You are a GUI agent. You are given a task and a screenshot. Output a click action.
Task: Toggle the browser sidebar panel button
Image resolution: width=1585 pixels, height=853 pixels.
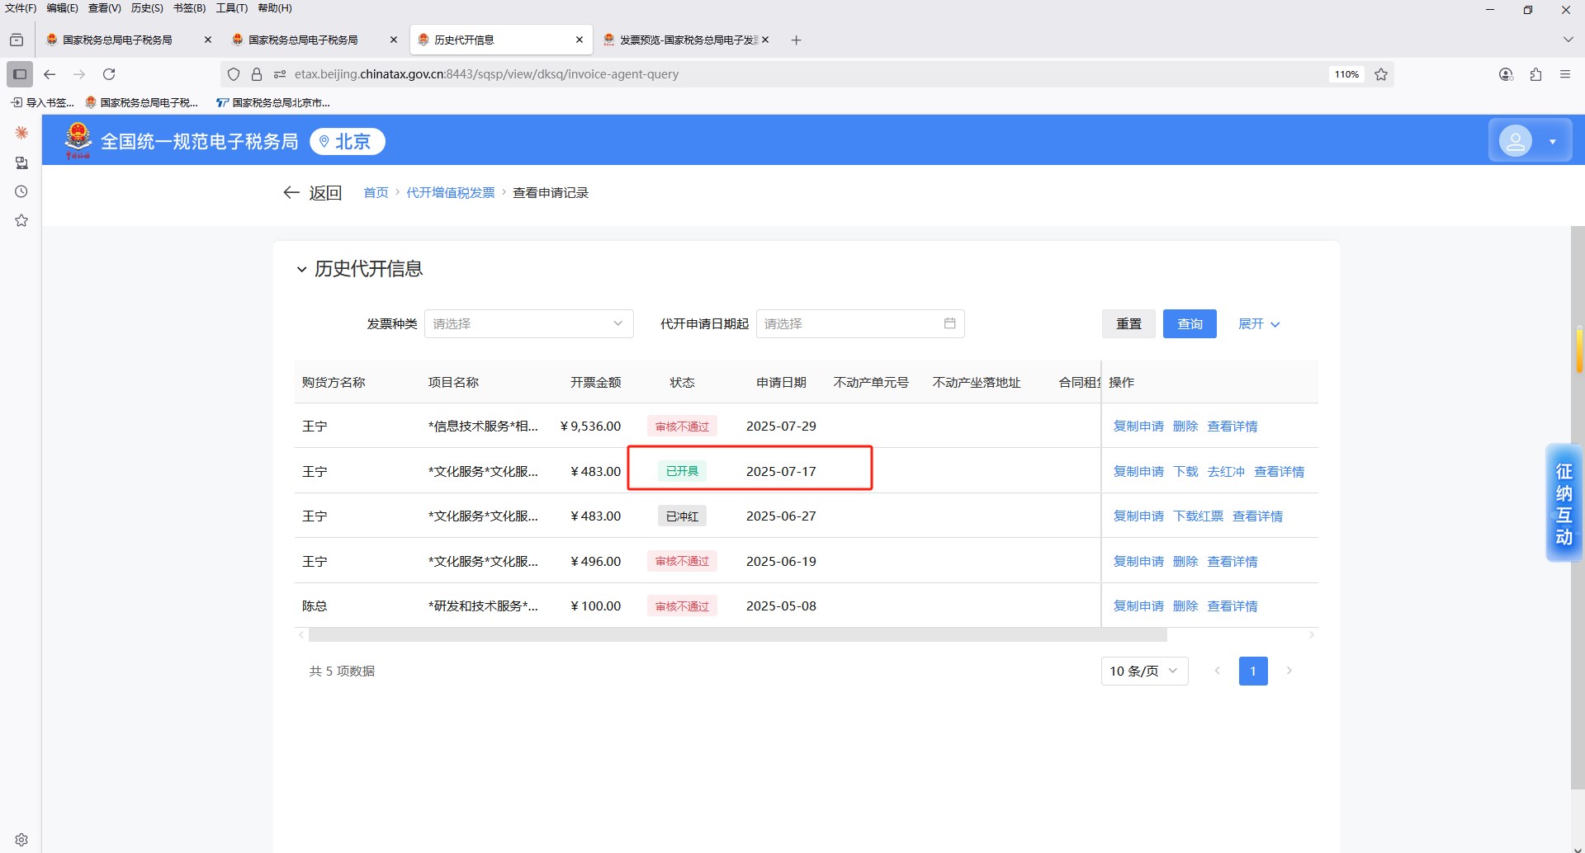(x=20, y=74)
